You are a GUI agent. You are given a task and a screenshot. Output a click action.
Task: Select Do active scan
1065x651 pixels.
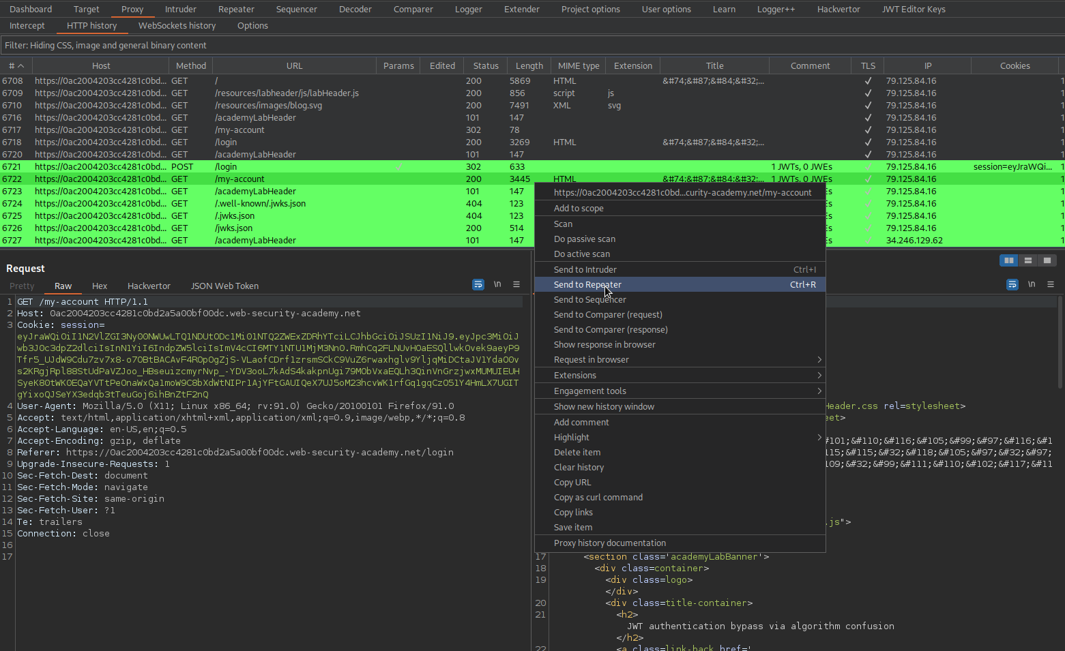click(x=680, y=254)
